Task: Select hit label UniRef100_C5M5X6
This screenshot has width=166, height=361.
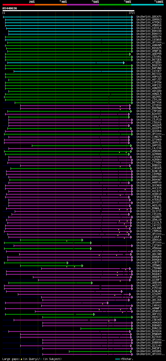Action: click(x=149, y=231)
